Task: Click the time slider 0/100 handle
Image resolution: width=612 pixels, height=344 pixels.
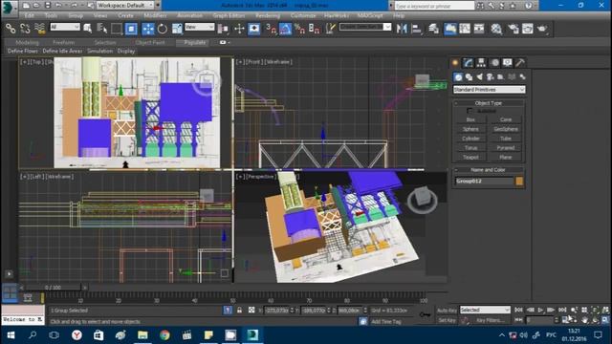Action: click(53, 288)
